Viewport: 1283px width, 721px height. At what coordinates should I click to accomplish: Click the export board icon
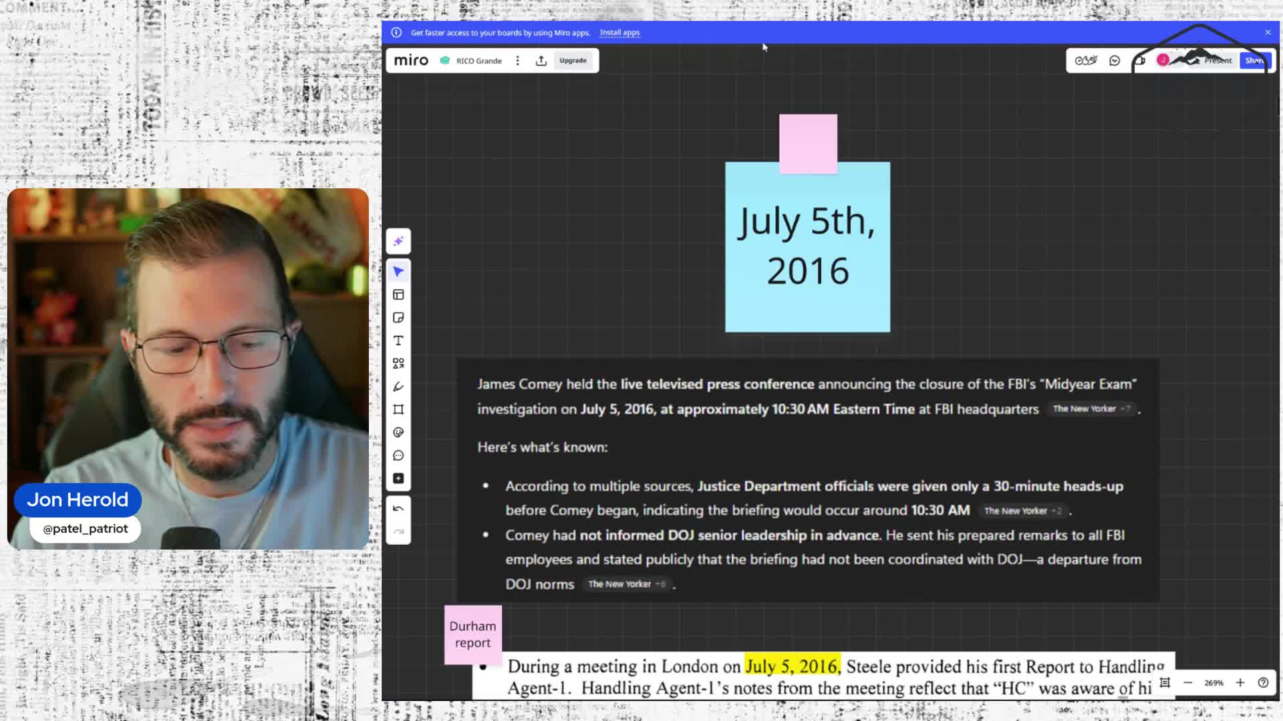coord(541,61)
